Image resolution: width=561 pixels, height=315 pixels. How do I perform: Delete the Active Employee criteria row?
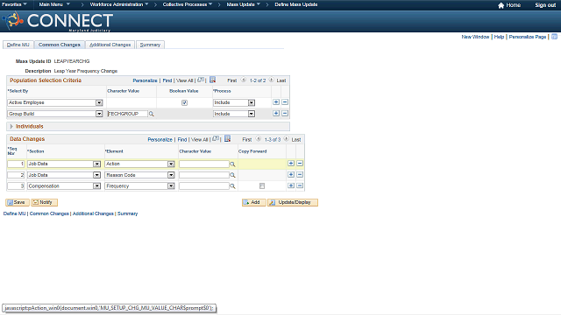click(x=285, y=102)
